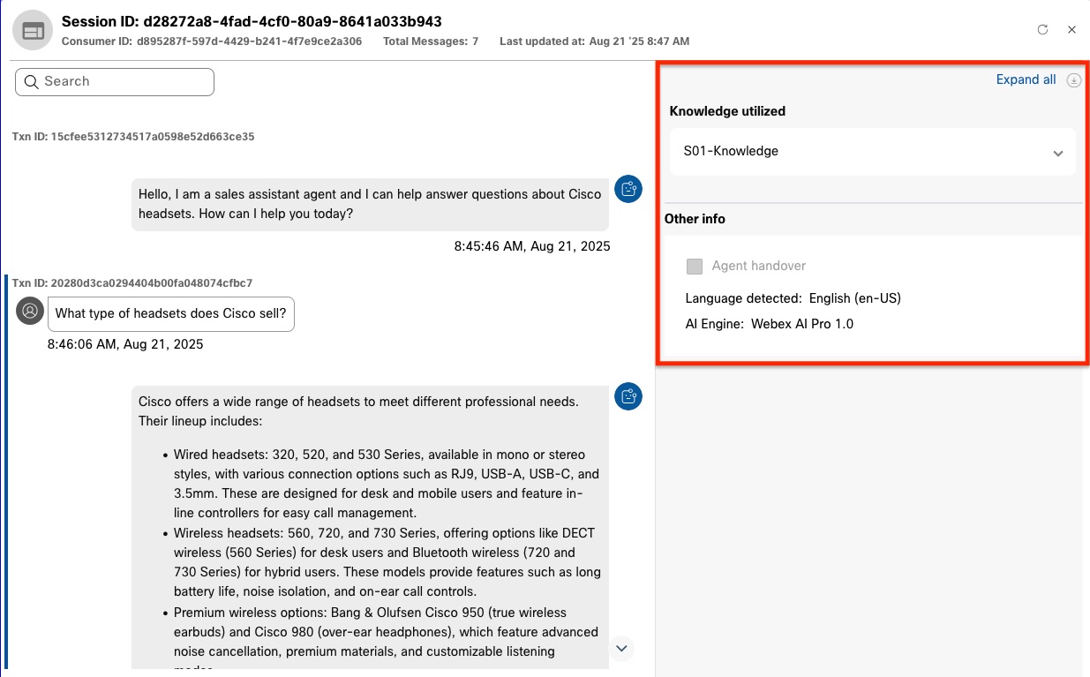Viewport: 1090px width, 677px height.
Task: Click the magnifier icon in the search box
Action: click(31, 81)
